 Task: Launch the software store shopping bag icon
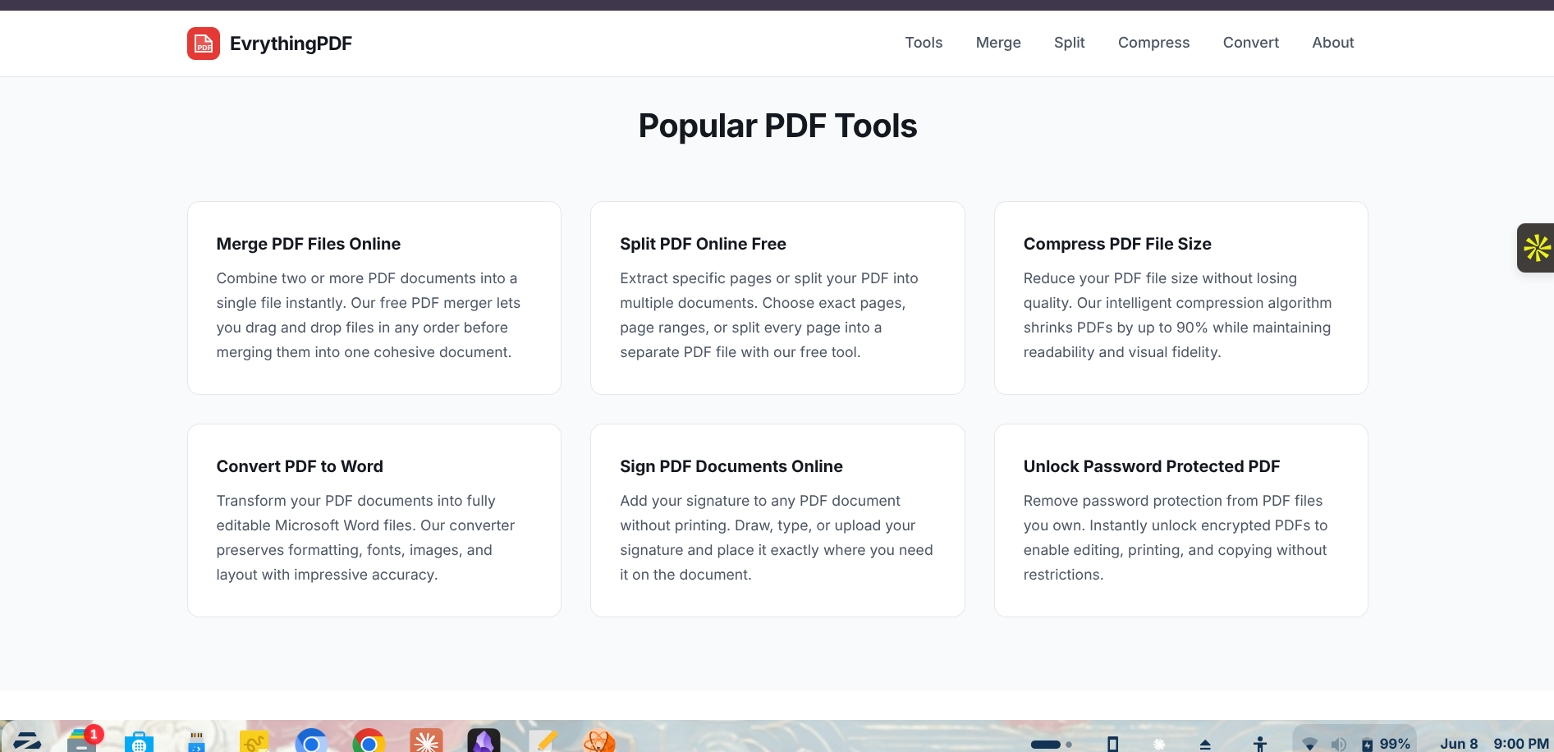point(139,742)
